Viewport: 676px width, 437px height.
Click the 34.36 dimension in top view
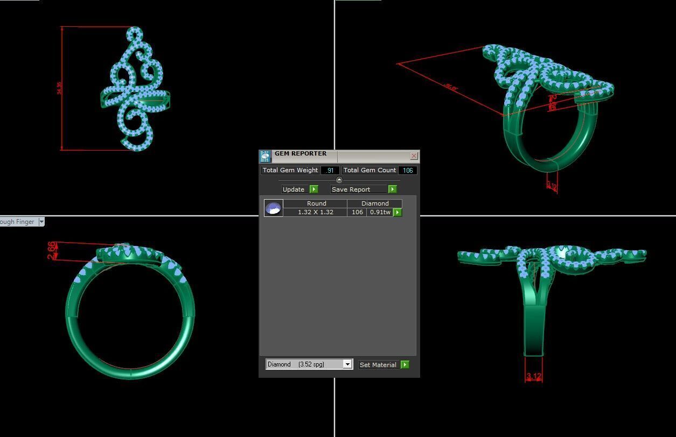click(59, 88)
